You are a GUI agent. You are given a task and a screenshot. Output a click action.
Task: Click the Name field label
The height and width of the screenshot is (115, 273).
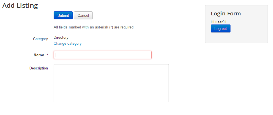(x=39, y=55)
